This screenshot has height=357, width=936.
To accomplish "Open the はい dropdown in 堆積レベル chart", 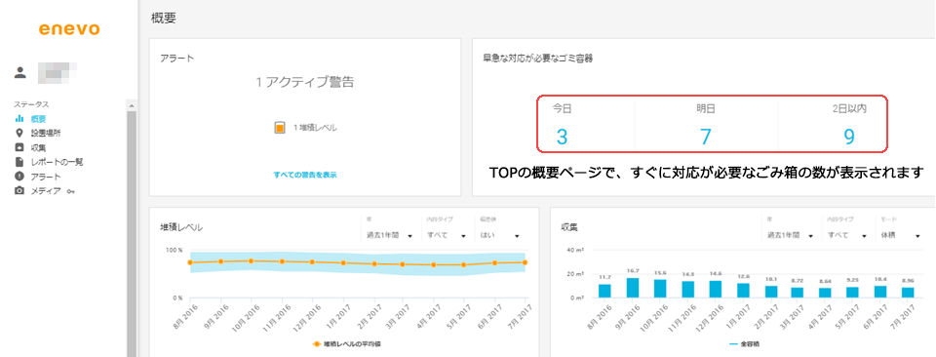I will [x=500, y=236].
